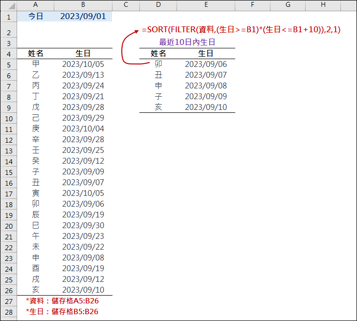
Task: Click birthday 2023/09/28 in row 9
Action: point(83,107)
